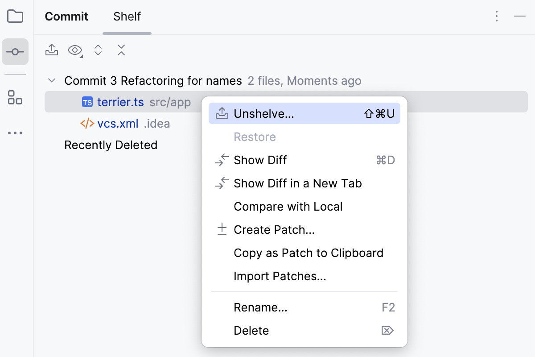
Task: Collapse the Commit 3 Refactoring group
Action: tap(51, 80)
